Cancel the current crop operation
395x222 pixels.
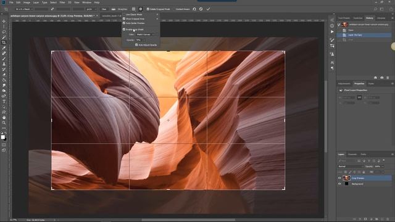tap(201, 9)
